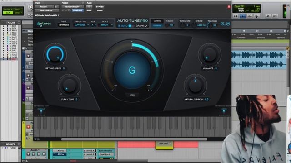This screenshot has height=163, width=291.
Task: Select Grid edit mode
Action: click(17, 13)
